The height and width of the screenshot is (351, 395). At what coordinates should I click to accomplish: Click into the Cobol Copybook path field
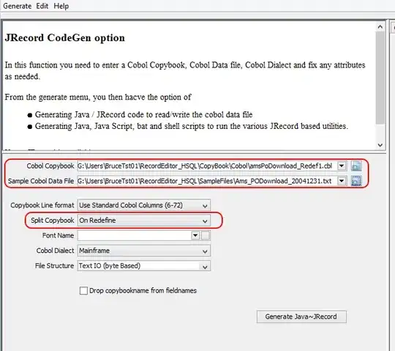coord(207,166)
